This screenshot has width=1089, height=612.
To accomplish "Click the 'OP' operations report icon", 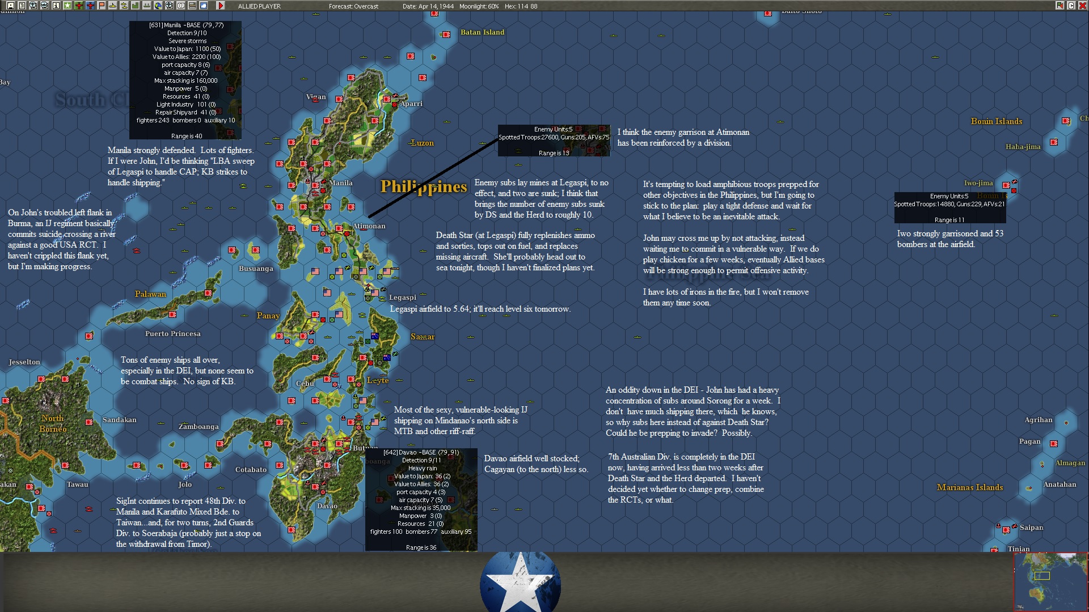I will (180, 6).
